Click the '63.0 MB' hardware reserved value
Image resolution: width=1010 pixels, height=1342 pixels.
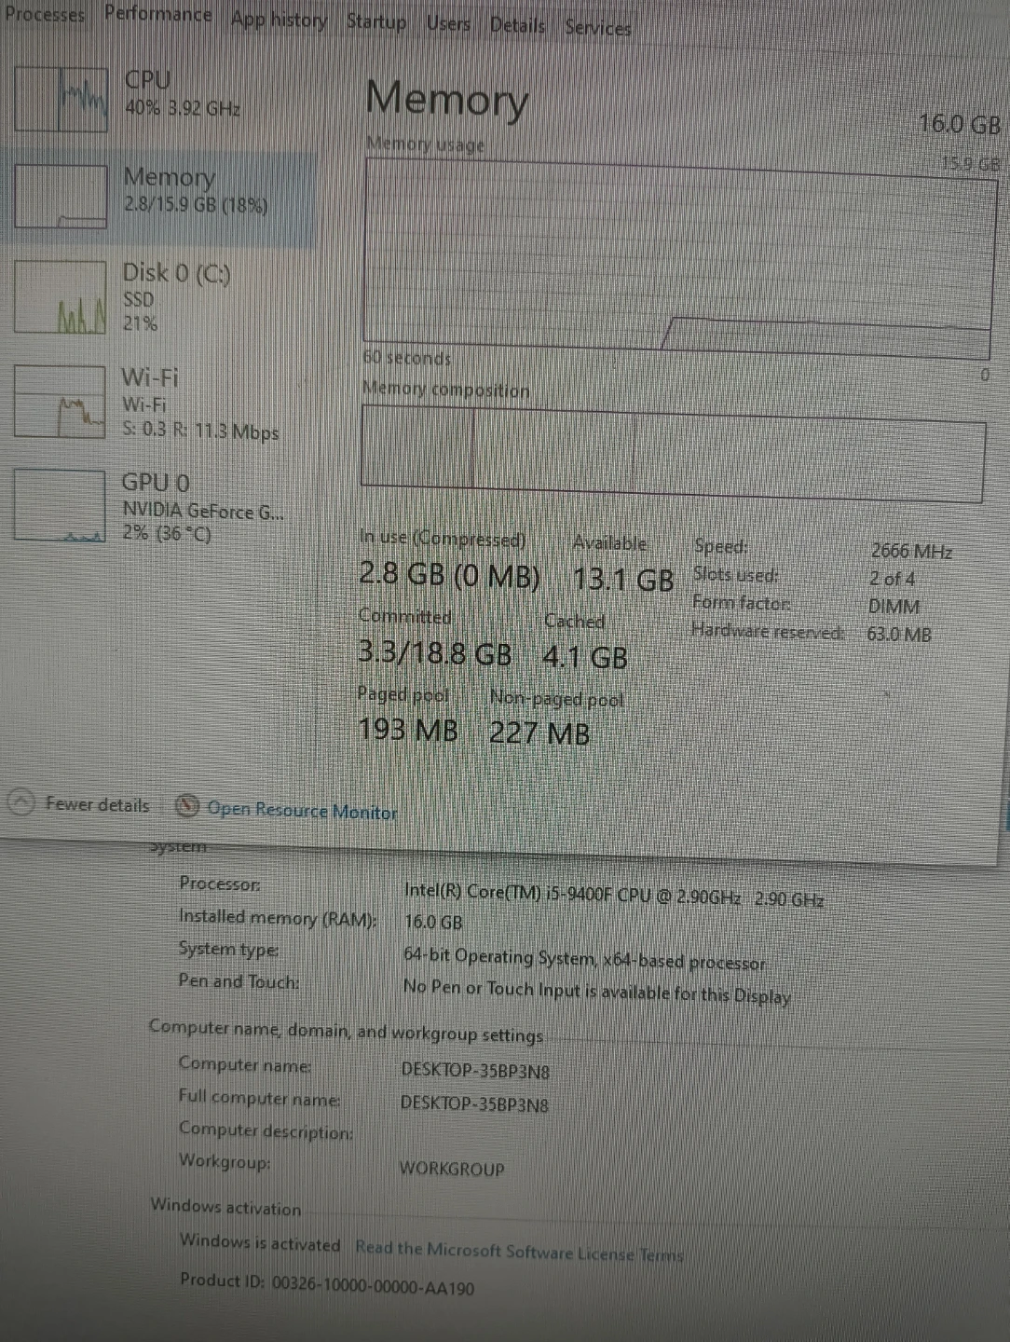898,635
